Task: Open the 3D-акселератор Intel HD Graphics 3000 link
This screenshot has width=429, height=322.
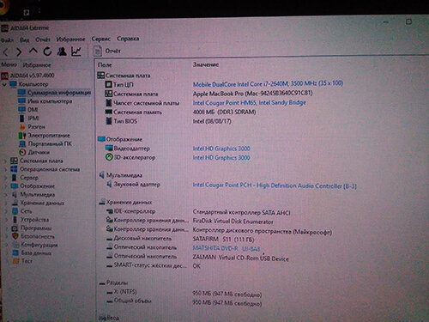Action: 221,158
